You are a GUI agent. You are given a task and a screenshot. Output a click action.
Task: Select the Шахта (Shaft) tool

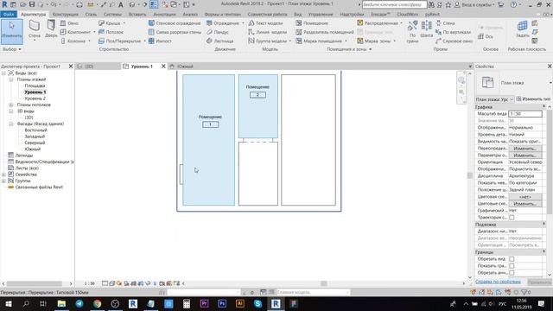pyautogui.click(x=426, y=29)
